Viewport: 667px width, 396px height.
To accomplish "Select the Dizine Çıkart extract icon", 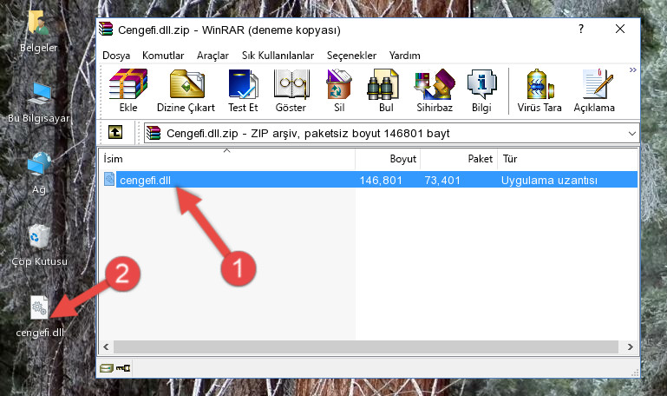I will tap(186, 90).
